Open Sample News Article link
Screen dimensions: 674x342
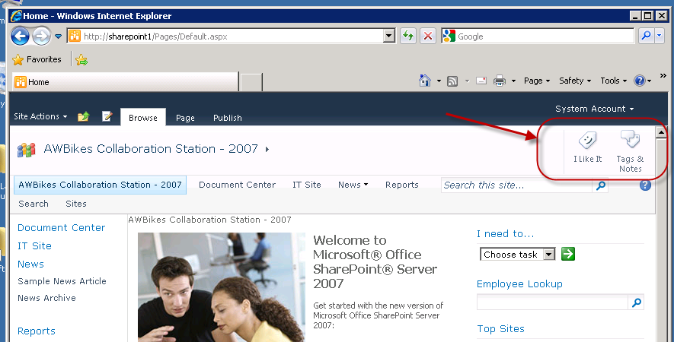(x=62, y=281)
